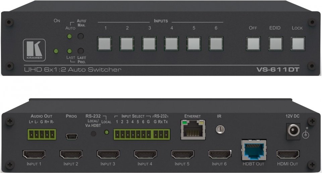The width and height of the screenshot is (322, 173).
Task: Click the HDMI Out port
Action: coord(288,155)
